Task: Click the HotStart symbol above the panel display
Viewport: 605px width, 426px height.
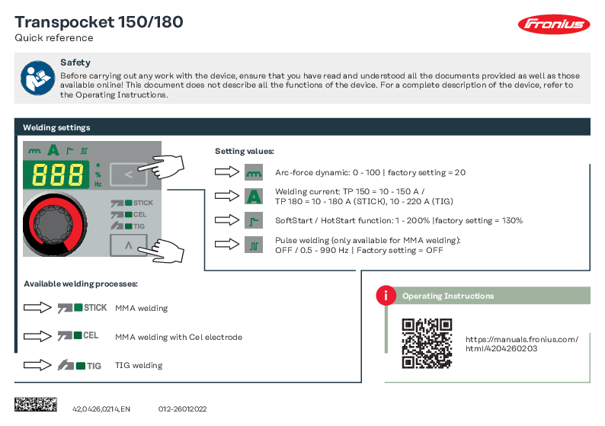Action: click(x=70, y=151)
